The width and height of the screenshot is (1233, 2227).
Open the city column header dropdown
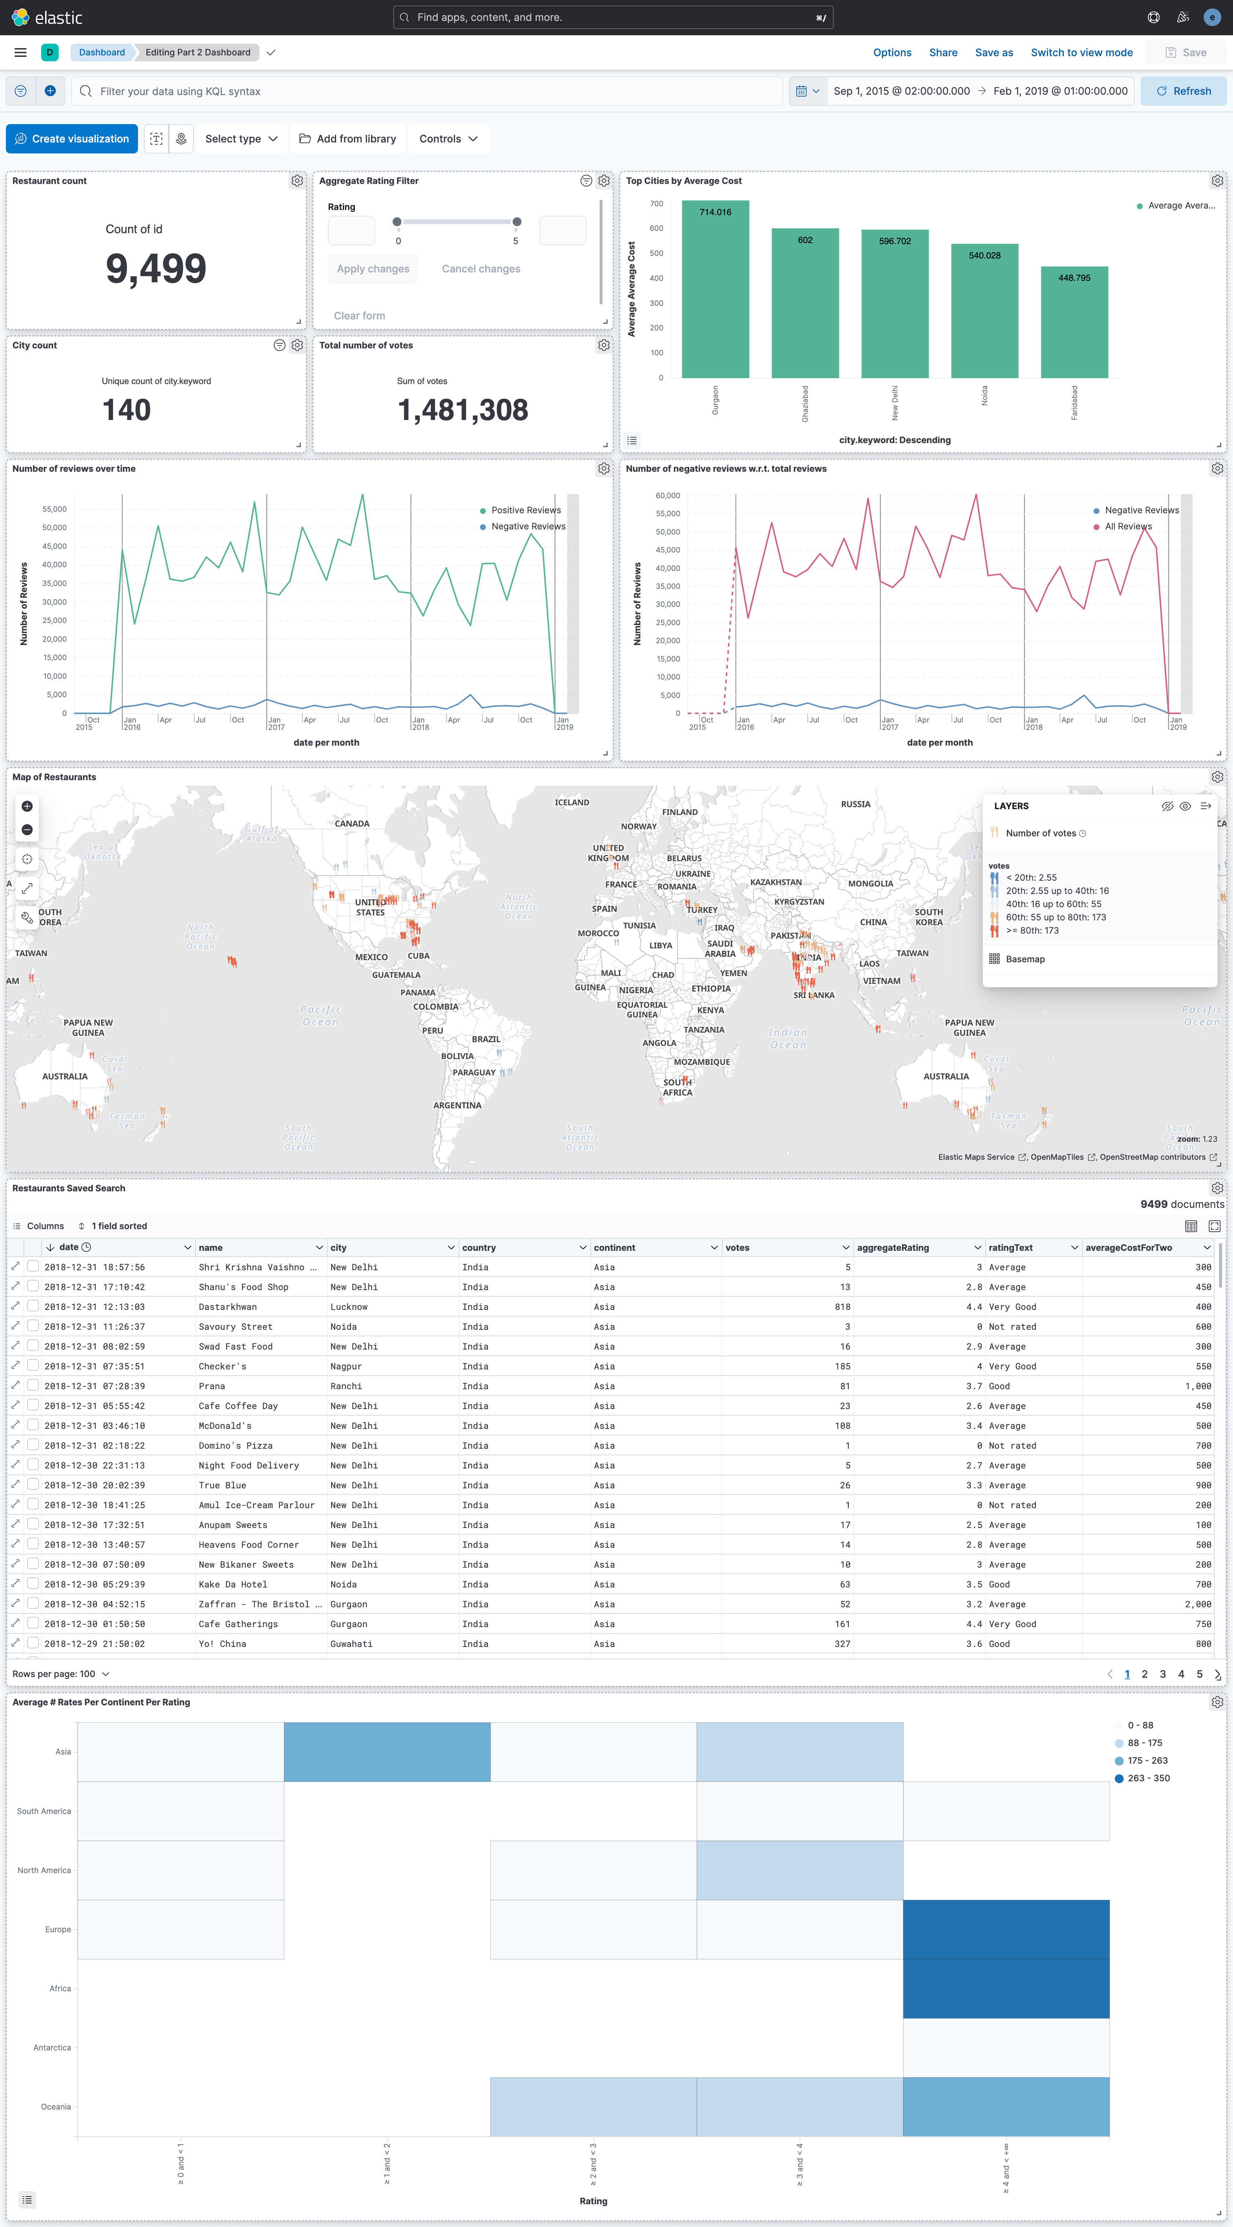451,1248
